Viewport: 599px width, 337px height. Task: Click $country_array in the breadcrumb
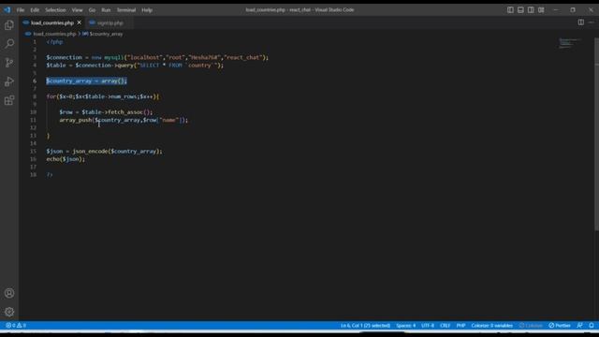click(106, 34)
